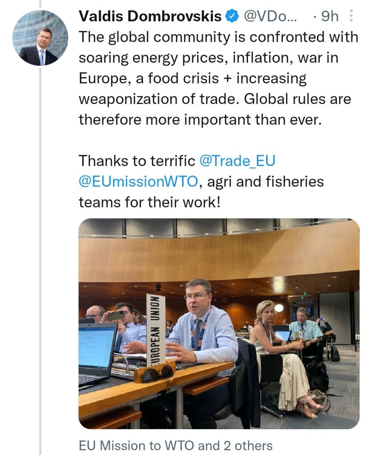This screenshot has width=372, height=455.
Task: Open the three-dot more options menu
Action: 351,16
